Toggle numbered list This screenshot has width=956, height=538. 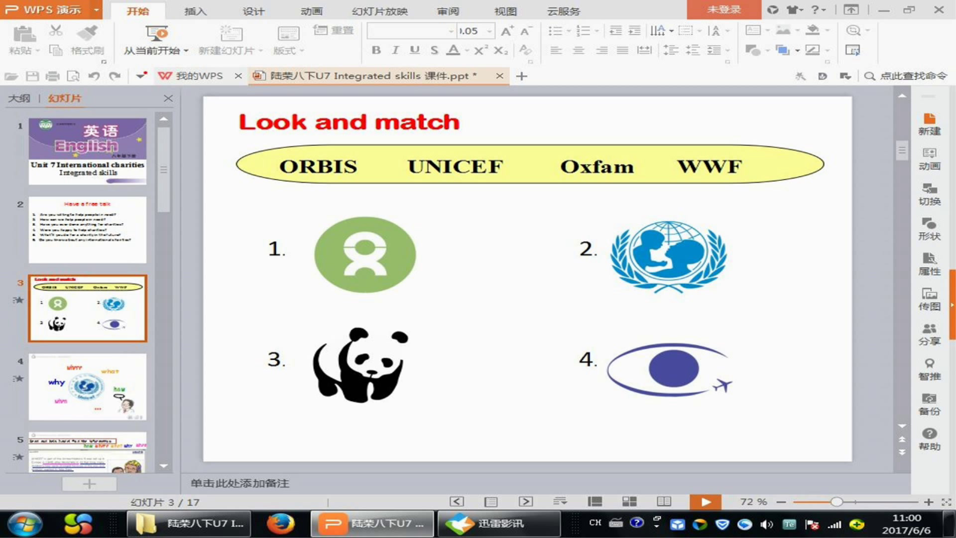pos(583,31)
